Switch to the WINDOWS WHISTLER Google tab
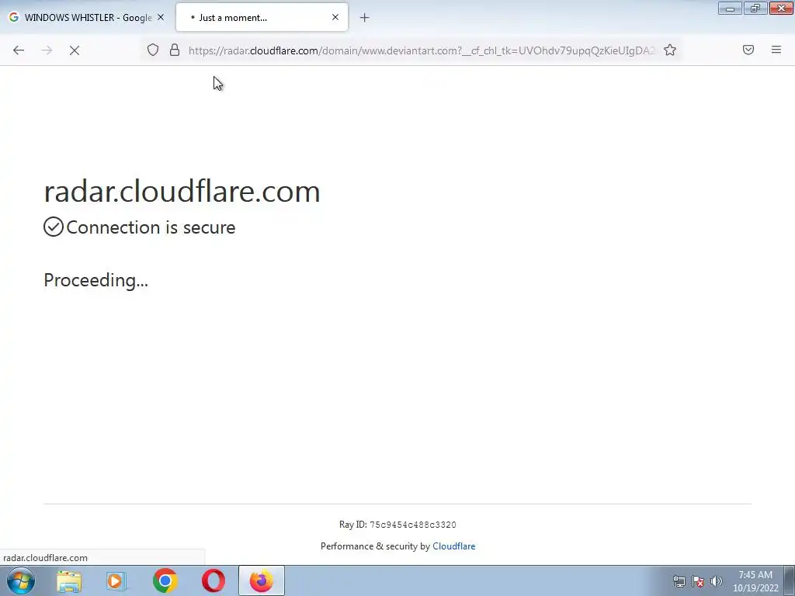Image resolution: width=795 pixels, height=596 pixels. [x=88, y=18]
